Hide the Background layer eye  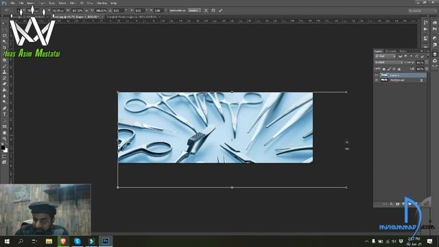(x=377, y=80)
